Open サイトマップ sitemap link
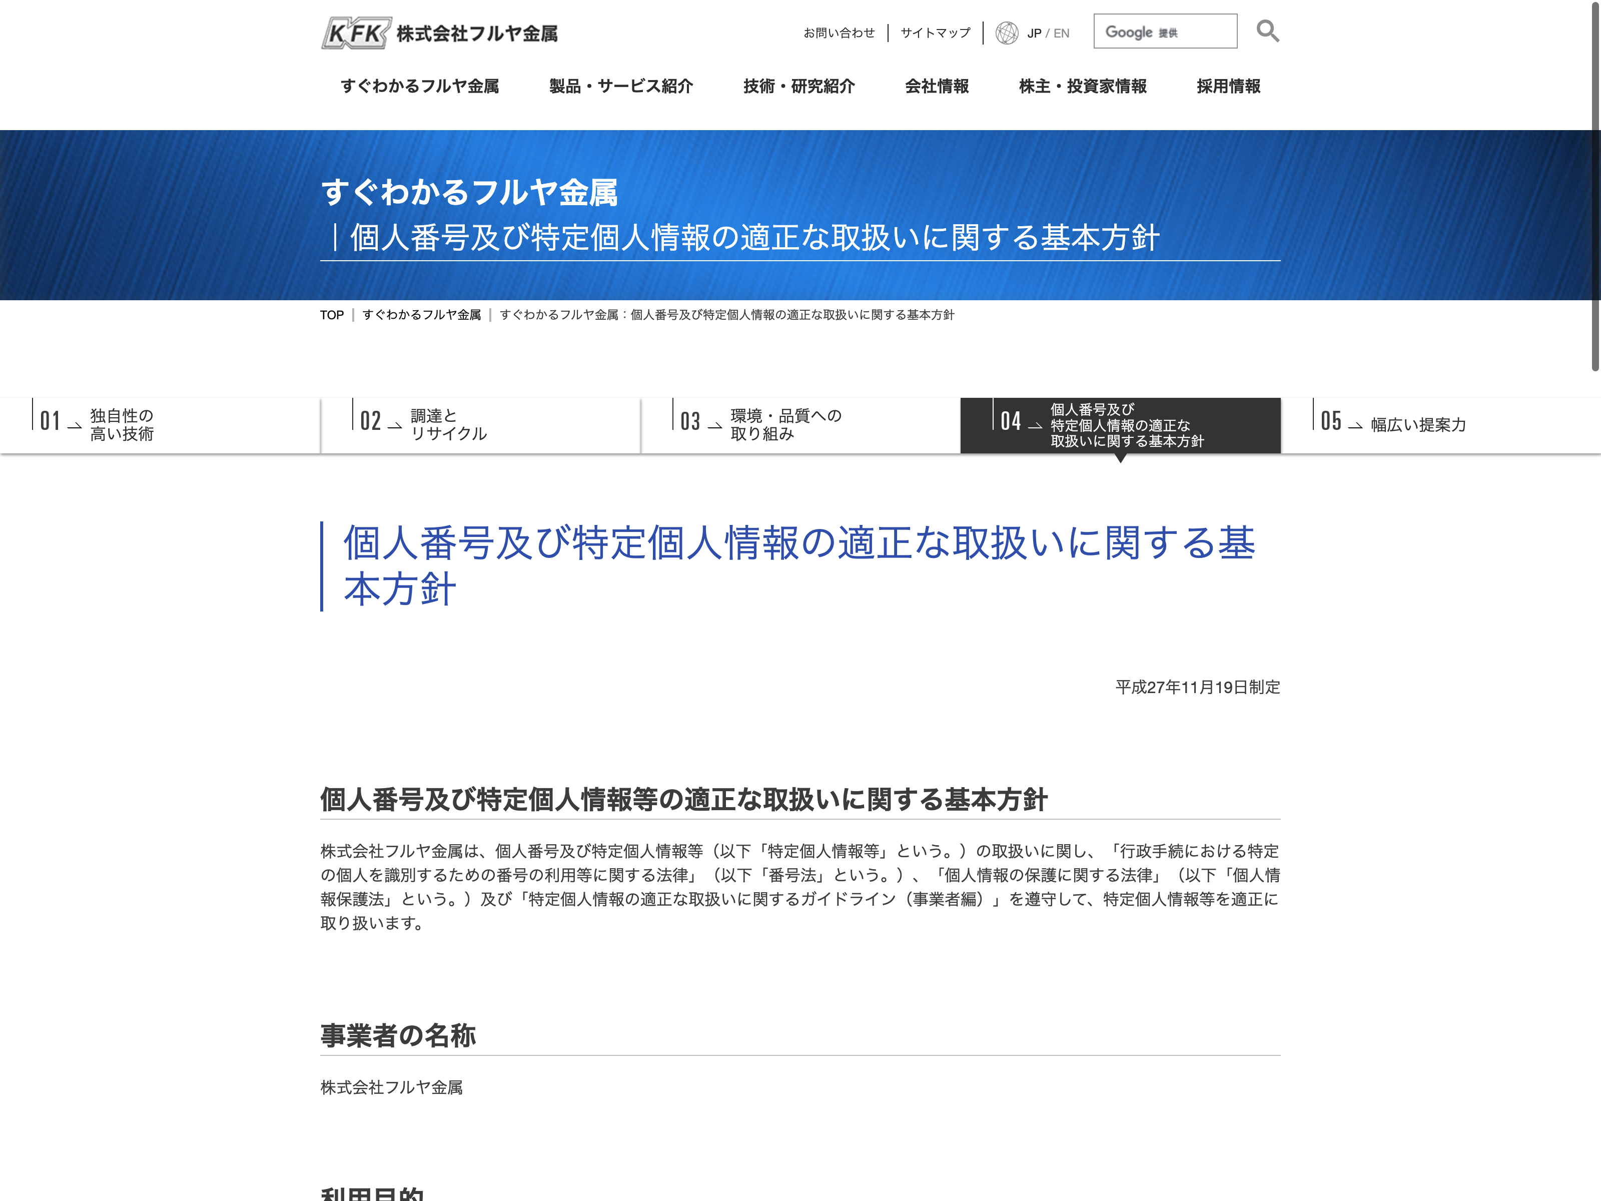 point(935,34)
